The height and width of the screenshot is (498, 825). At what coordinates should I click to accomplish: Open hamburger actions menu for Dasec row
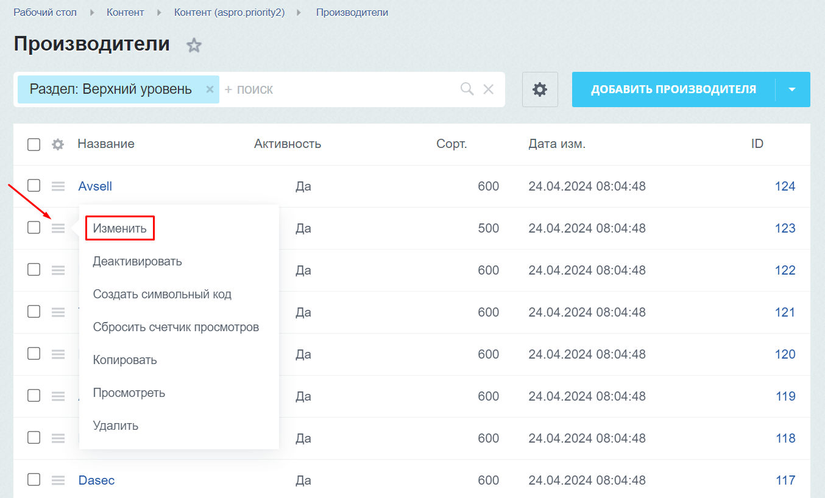[58, 480]
